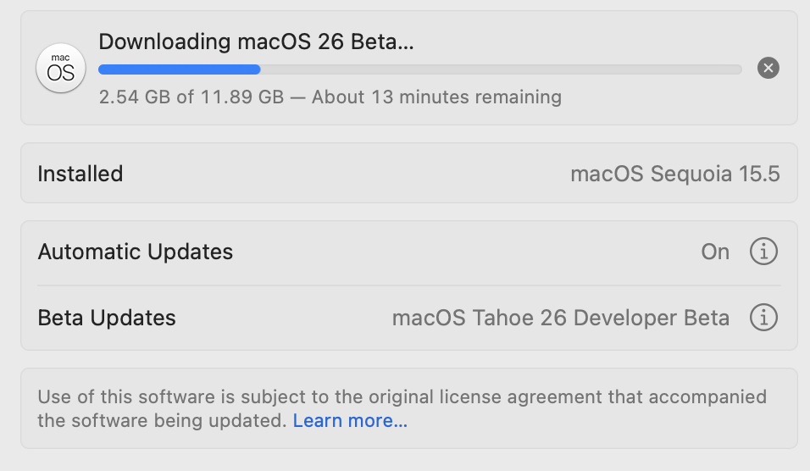The image size is (810, 471).
Task: Open the "Learn more..." link
Action: (350, 421)
